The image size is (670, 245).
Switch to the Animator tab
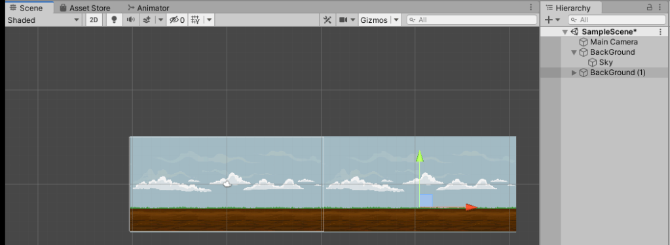tap(149, 8)
